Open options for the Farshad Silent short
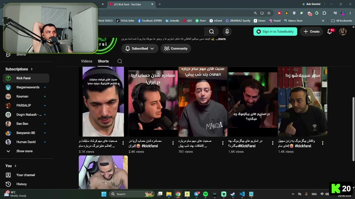Screen dimensions: 355x199 pyautogui.click(x=123, y=143)
